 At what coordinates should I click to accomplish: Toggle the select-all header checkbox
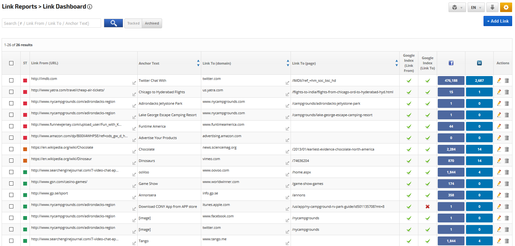(x=11, y=63)
